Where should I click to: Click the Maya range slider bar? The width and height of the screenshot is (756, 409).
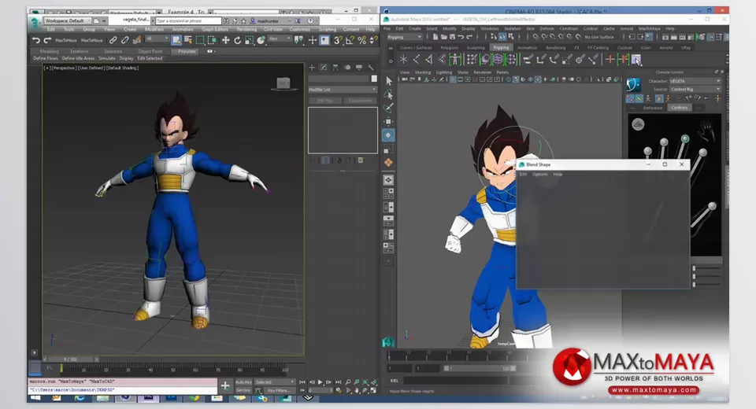480,368
